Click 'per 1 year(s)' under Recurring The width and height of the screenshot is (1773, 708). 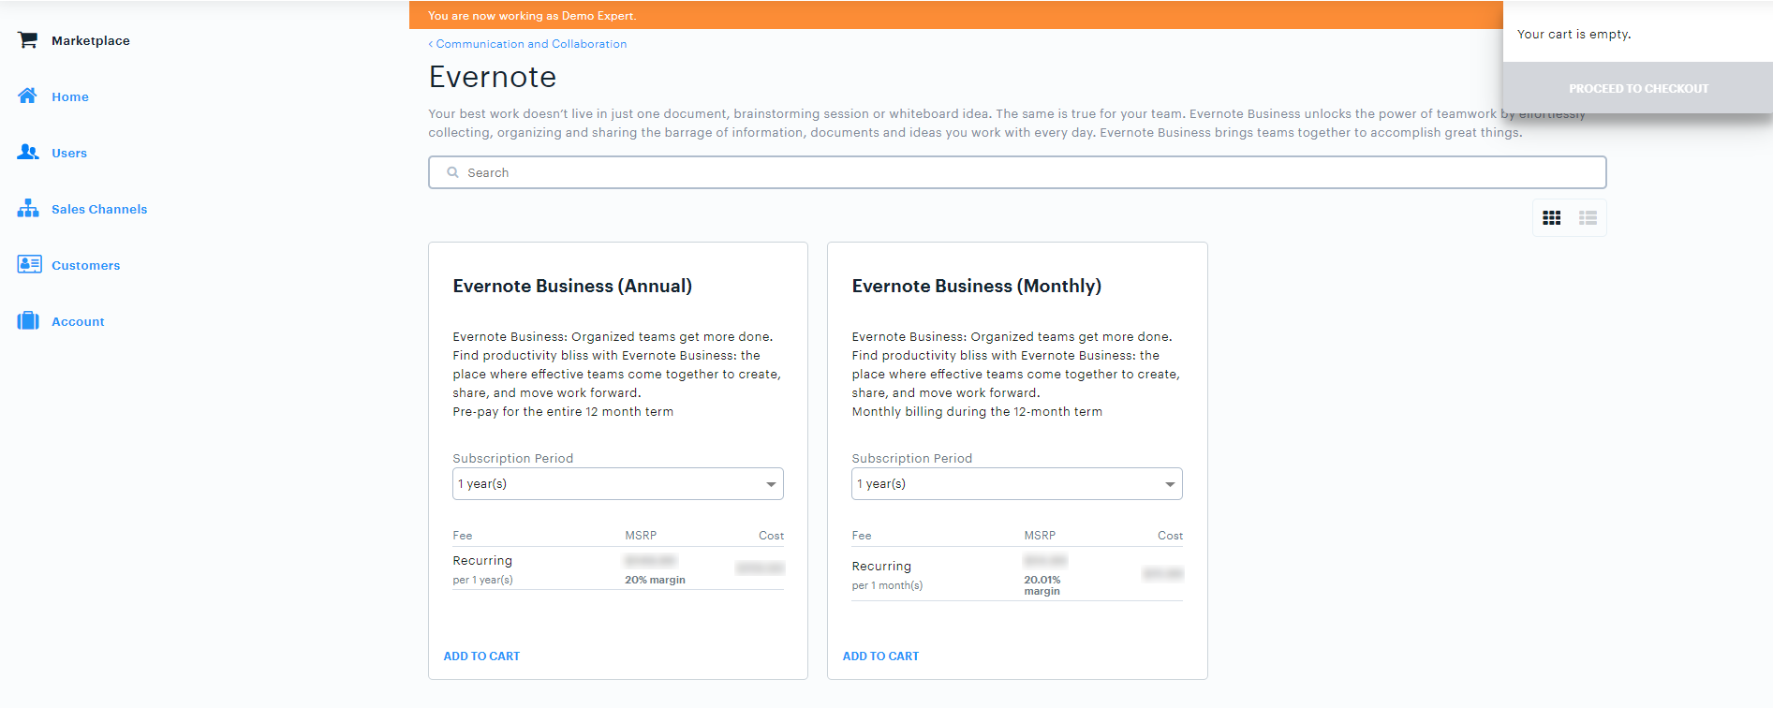[482, 580]
